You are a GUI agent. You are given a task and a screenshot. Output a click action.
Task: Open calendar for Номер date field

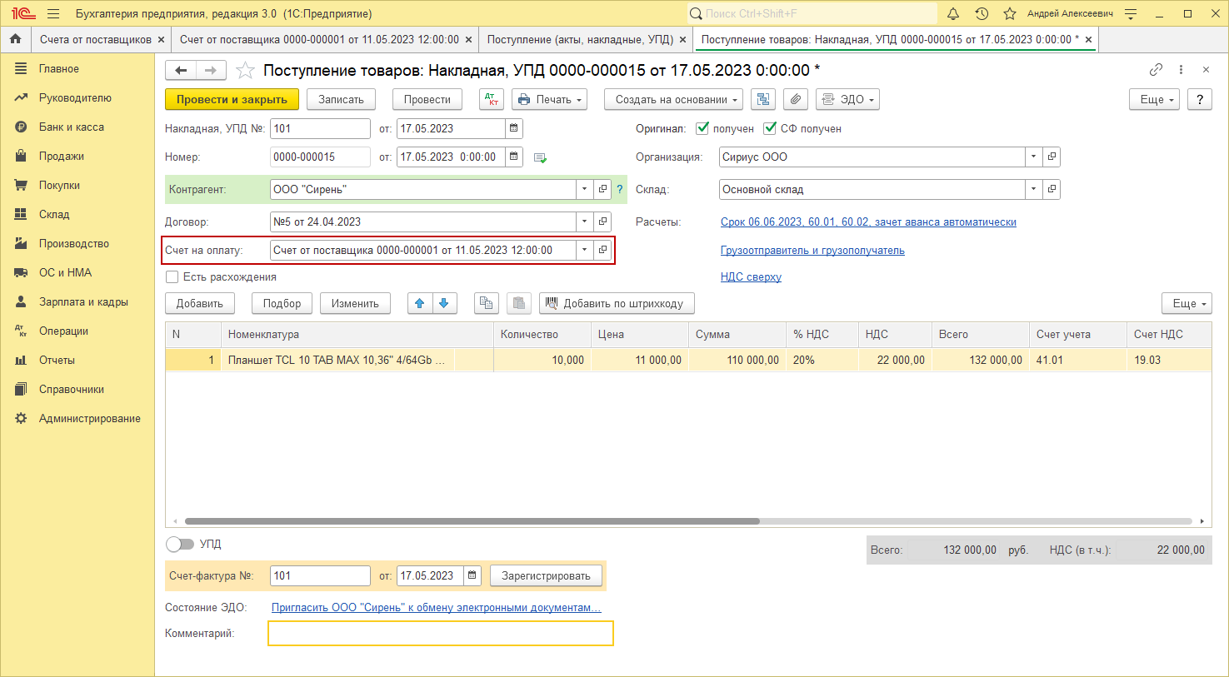pyautogui.click(x=514, y=157)
